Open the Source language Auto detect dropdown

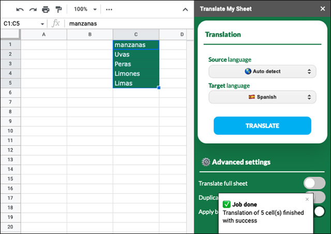click(262, 71)
